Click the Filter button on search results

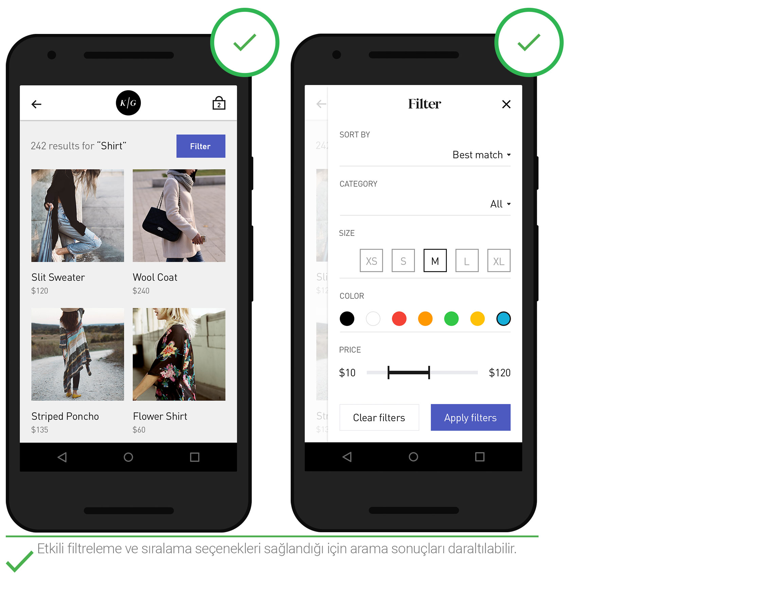click(200, 146)
